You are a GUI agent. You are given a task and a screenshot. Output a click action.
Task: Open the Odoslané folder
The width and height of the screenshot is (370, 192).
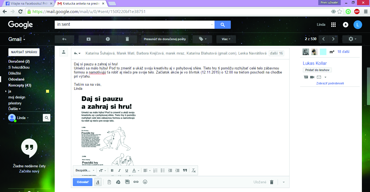[x=17, y=79]
